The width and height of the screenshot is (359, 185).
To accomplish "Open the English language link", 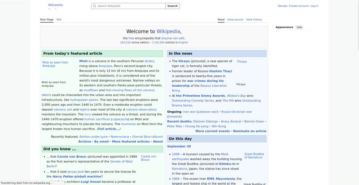I will click(183, 42).
